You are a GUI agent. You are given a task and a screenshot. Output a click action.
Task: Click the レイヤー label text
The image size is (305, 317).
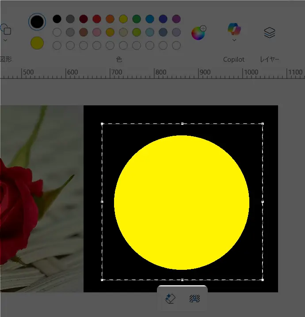click(x=270, y=60)
